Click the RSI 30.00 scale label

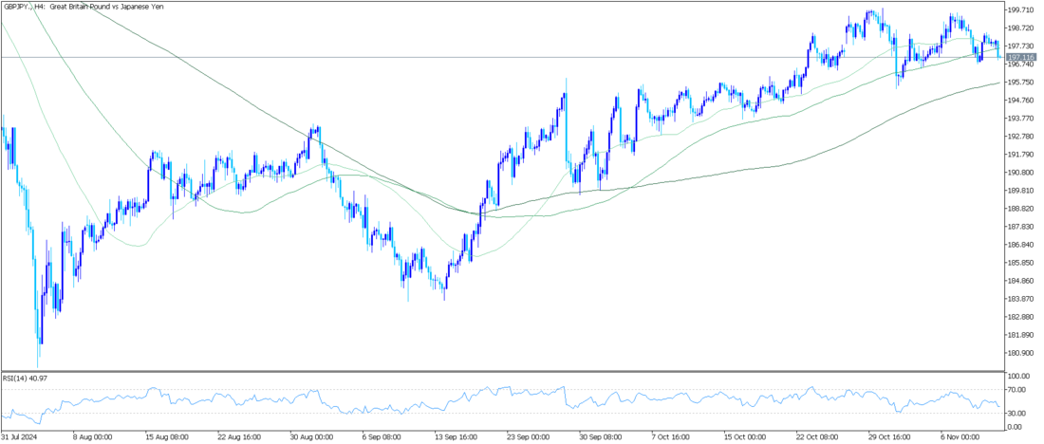(x=1015, y=414)
